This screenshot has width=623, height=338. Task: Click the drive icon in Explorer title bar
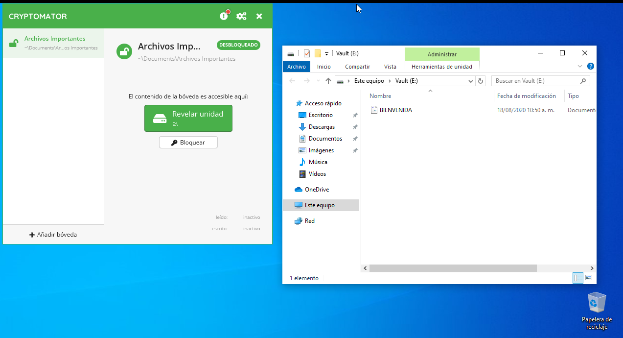coord(291,53)
